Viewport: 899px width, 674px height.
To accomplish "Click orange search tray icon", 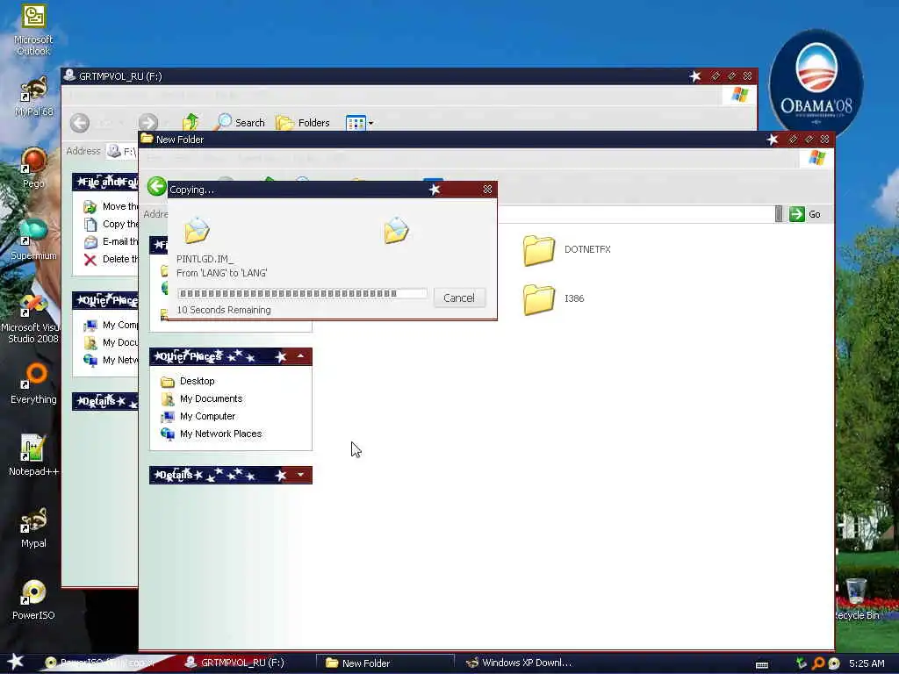I will (x=818, y=663).
